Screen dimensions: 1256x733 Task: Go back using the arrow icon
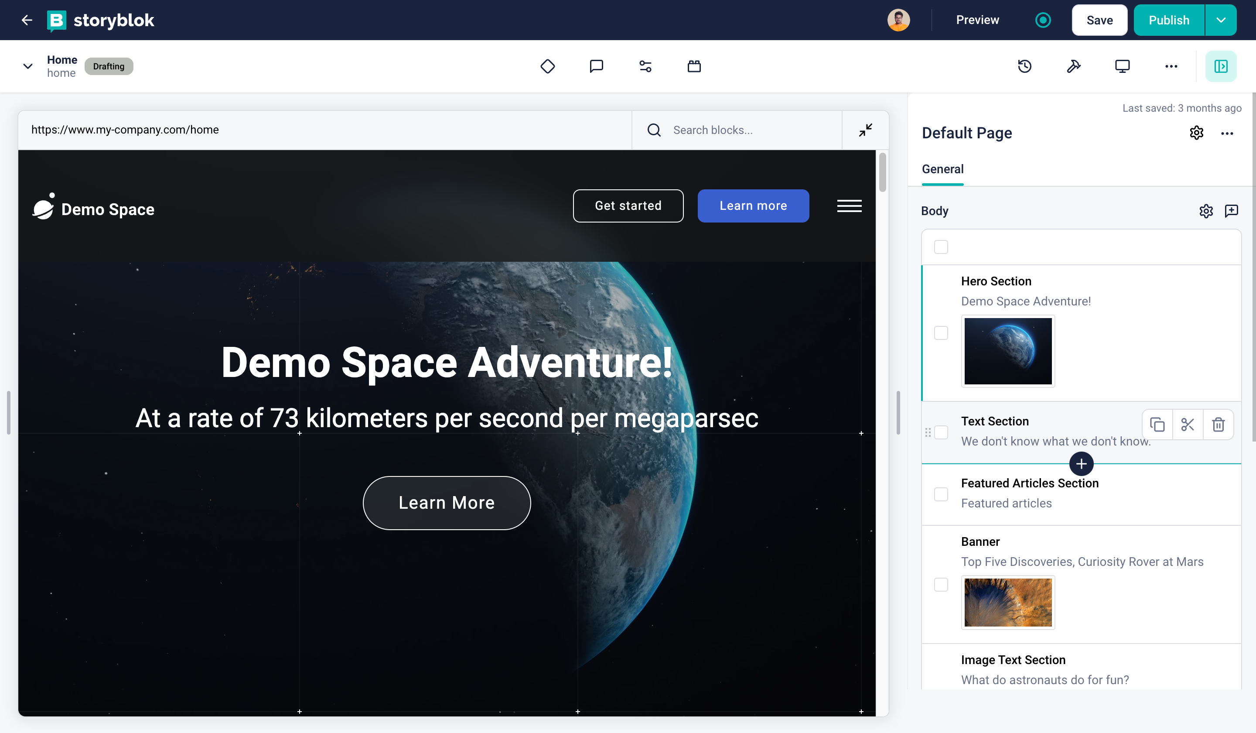(x=27, y=20)
